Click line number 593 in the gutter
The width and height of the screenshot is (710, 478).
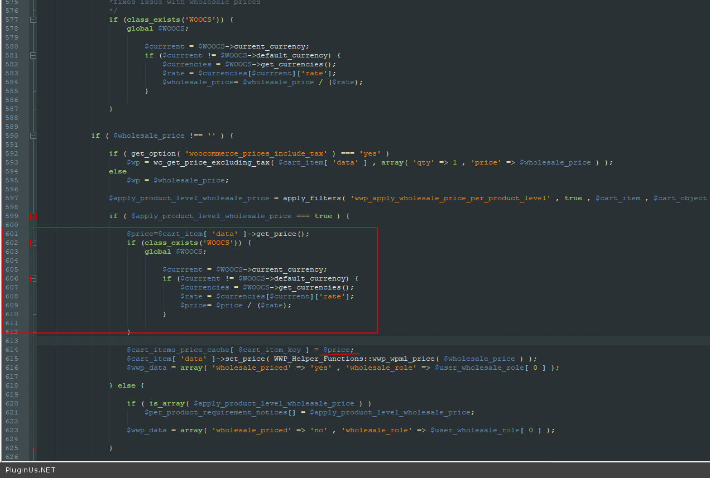(12, 162)
